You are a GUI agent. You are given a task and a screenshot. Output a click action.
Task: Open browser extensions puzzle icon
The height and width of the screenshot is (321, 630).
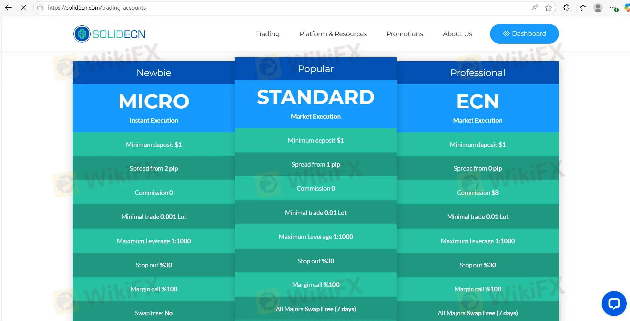click(x=567, y=8)
